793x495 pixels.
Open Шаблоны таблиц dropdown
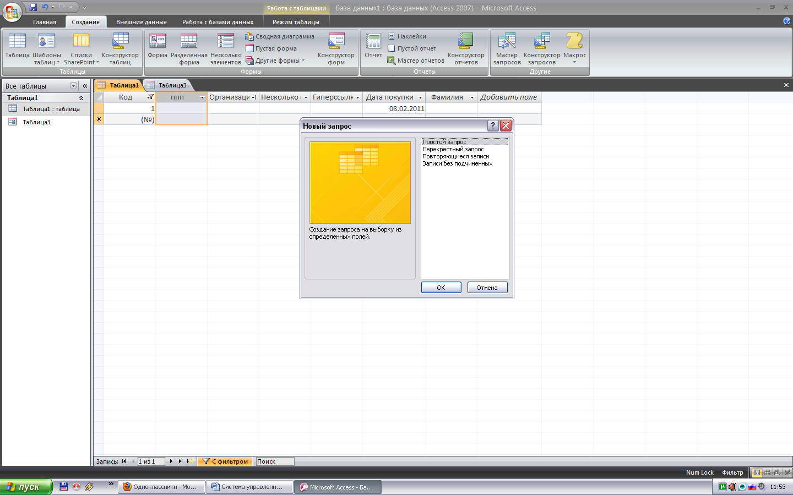click(47, 49)
